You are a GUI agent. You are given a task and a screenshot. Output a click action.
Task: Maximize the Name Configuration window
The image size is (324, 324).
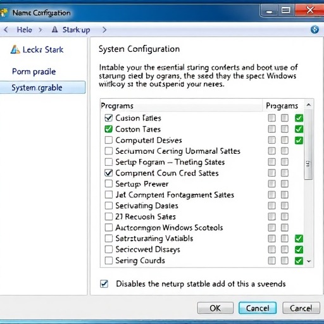286,10
